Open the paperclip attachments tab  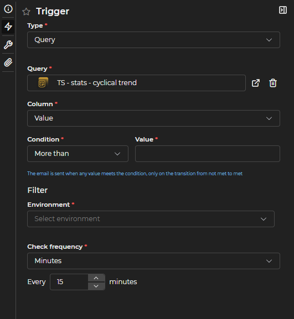(x=8, y=62)
